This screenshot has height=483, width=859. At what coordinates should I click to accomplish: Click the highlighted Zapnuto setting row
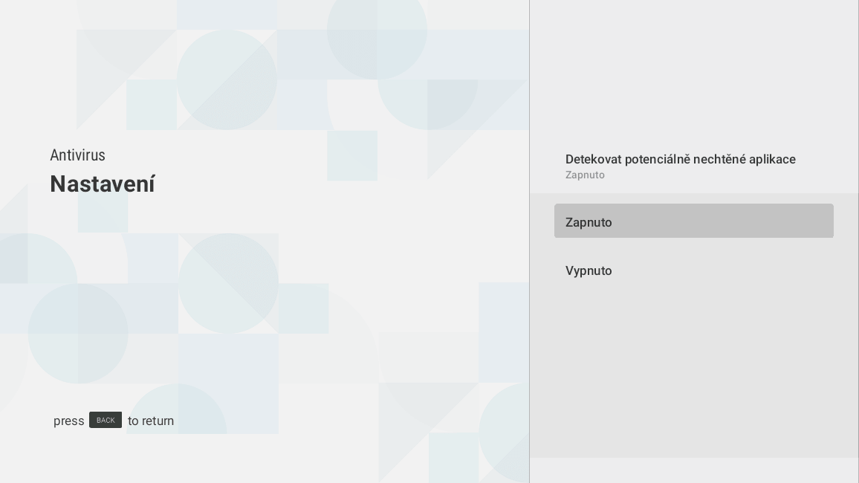[694, 221]
